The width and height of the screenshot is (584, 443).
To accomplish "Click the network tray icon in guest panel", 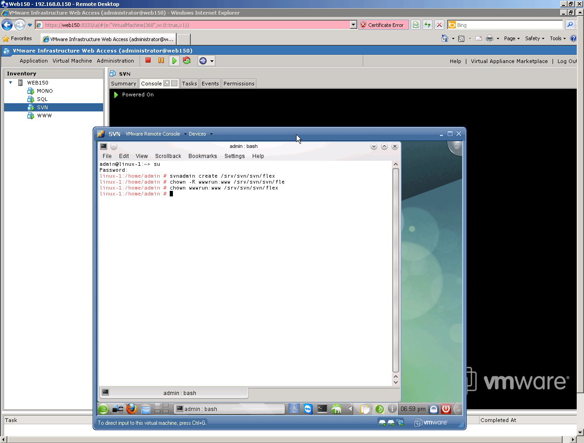I will tap(294, 409).
